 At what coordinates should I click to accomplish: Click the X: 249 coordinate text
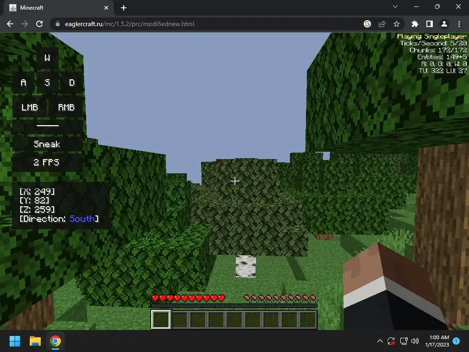[38, 192]
